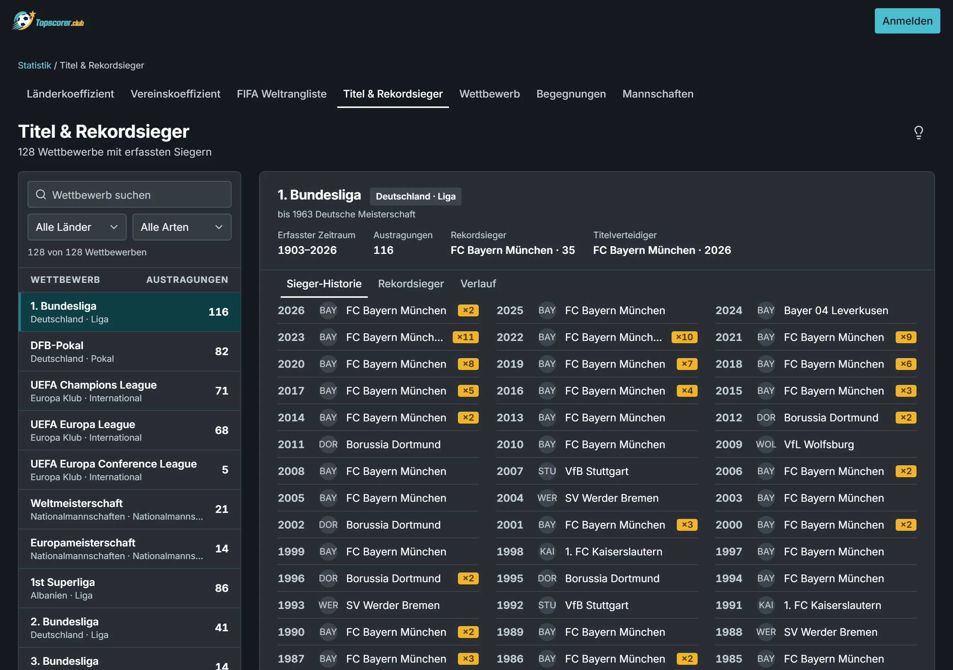The image size is (953, 670).
Task: Click the BAY badge in the 2026 row
Action: coord(328,310)
